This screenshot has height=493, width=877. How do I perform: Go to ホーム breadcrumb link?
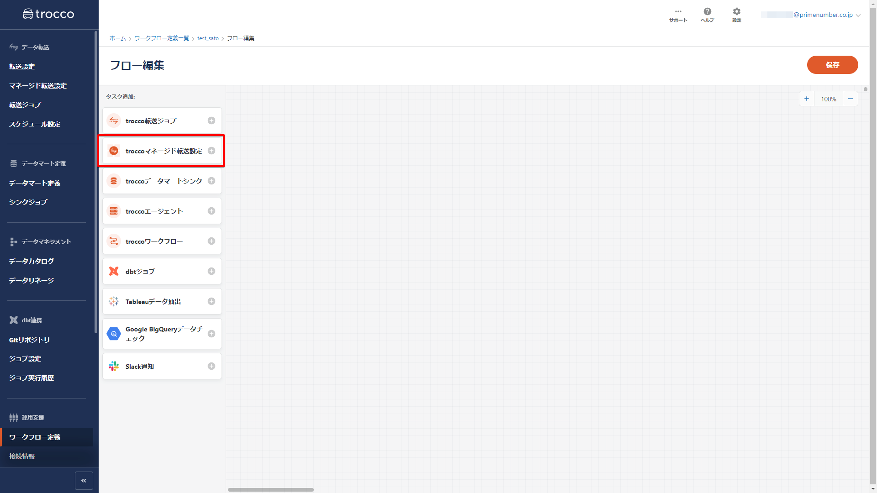(x=117, y=38)
